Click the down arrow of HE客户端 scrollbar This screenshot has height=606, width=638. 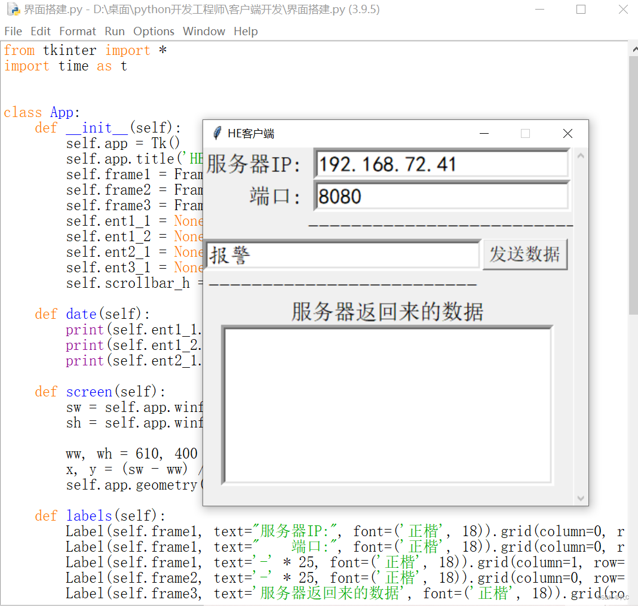tap(580, 497)
